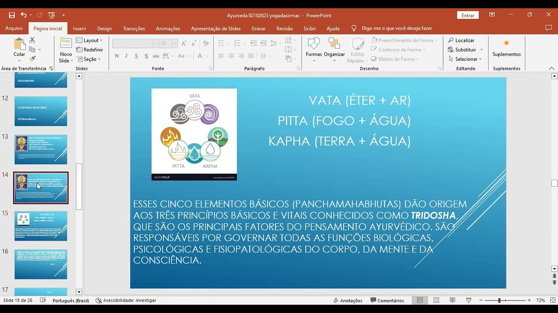The height and width of the screenshot is (313, 558).
Task: Expand the Layout dropdown
Action: point(90,40)
